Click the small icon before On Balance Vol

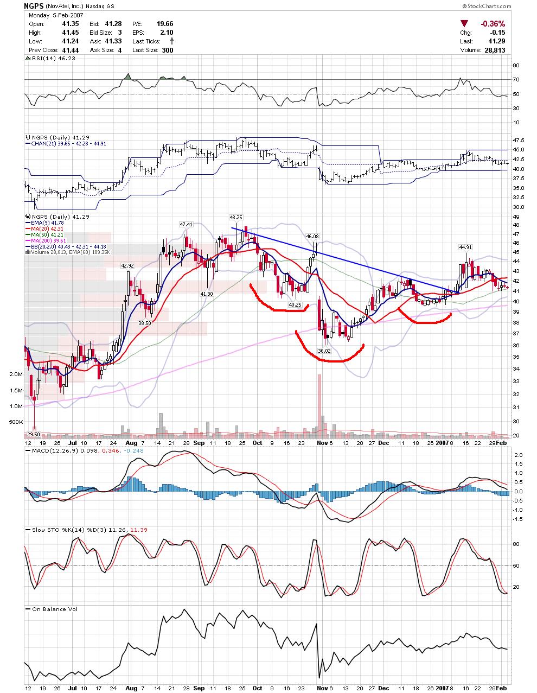pyautogui.click(x=27, y=609)
